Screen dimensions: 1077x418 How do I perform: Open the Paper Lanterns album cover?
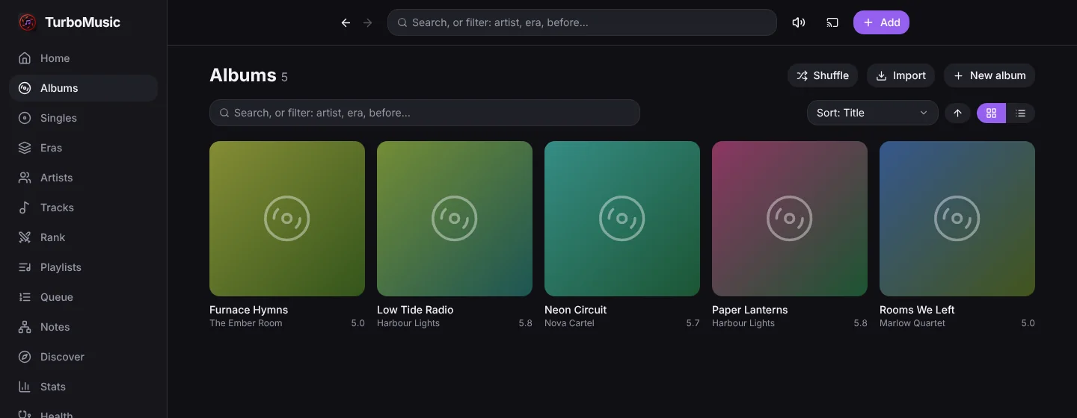tap(790, 219)
